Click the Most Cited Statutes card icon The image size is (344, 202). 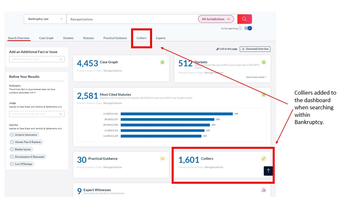264,95
